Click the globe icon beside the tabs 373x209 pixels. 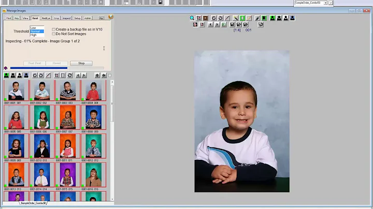(x=111, y=17)
